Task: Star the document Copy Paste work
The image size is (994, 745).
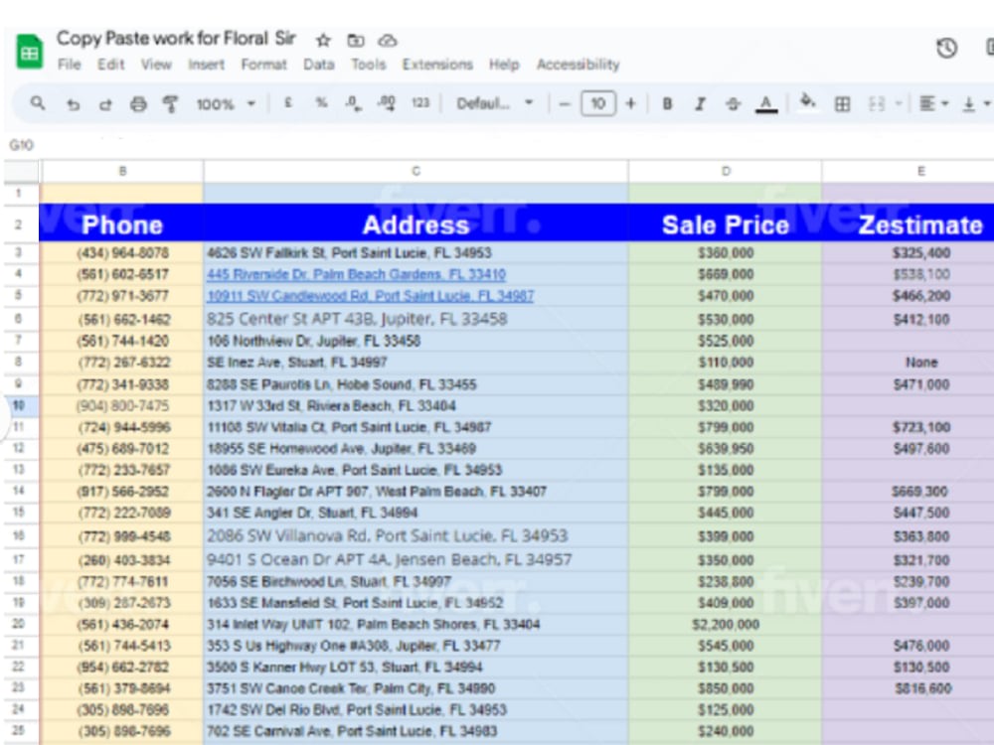Action: [323, 41]
